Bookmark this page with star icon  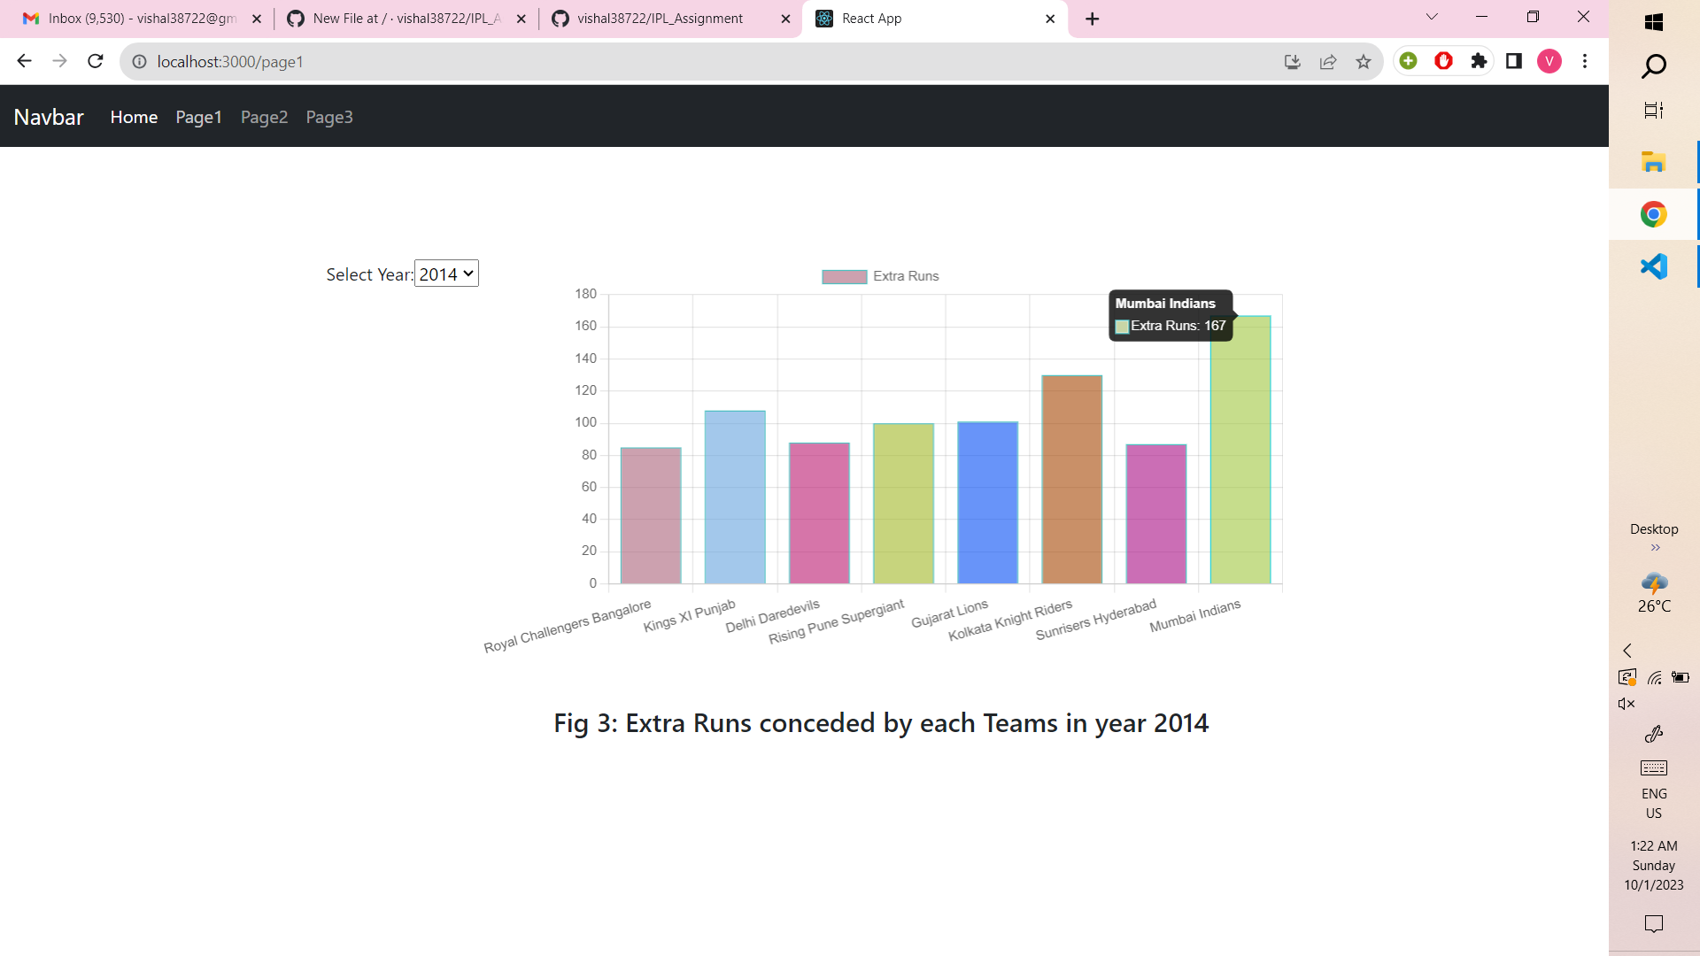click(1364, 61)
